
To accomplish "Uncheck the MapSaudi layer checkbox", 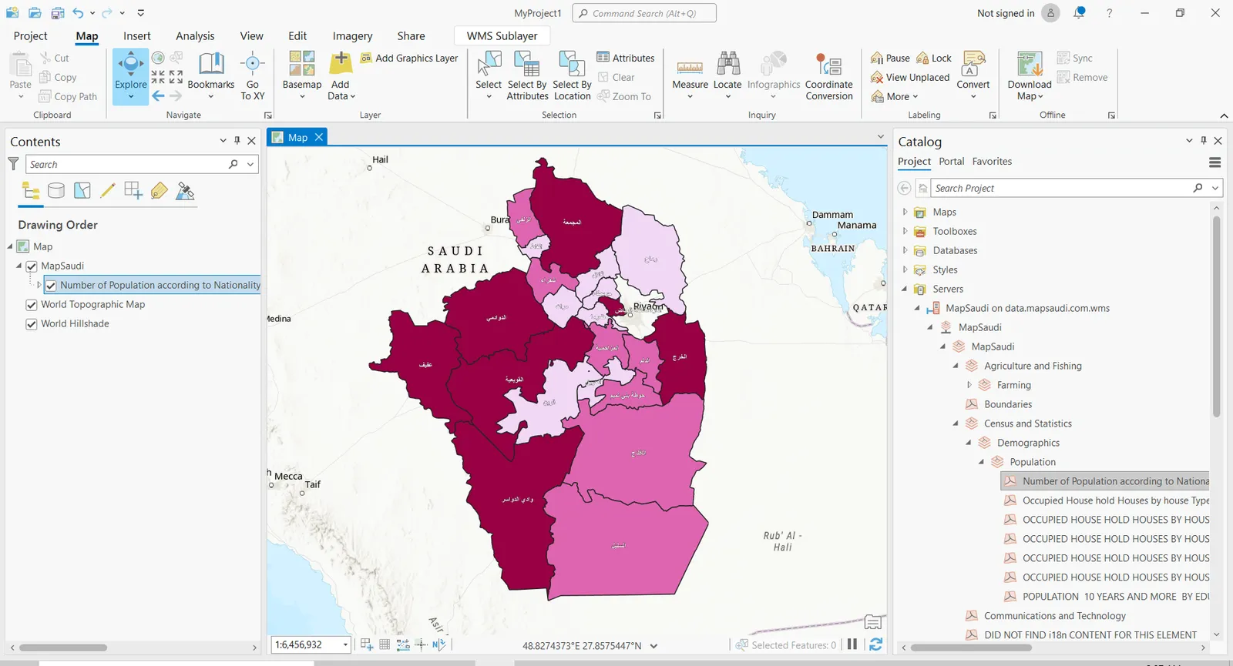I will [32, 266].
